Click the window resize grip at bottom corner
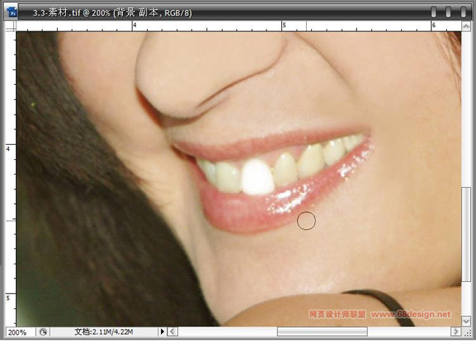The image size is (476, 347). (x=467, y=333)
